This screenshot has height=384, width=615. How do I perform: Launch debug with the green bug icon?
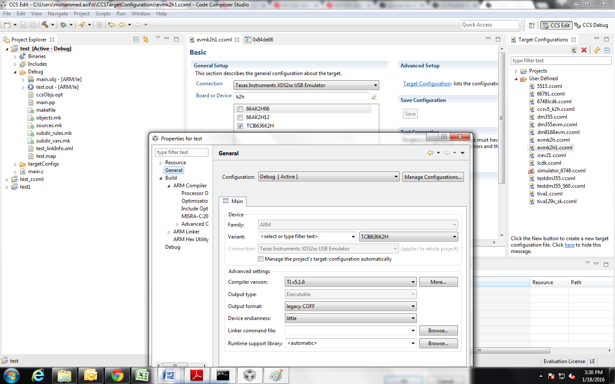coord(63,25)
